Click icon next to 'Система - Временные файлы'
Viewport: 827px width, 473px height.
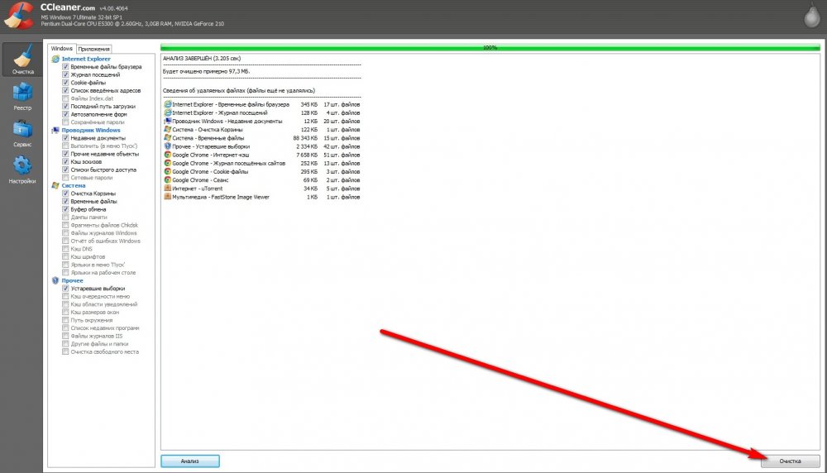tap(168, 137)
